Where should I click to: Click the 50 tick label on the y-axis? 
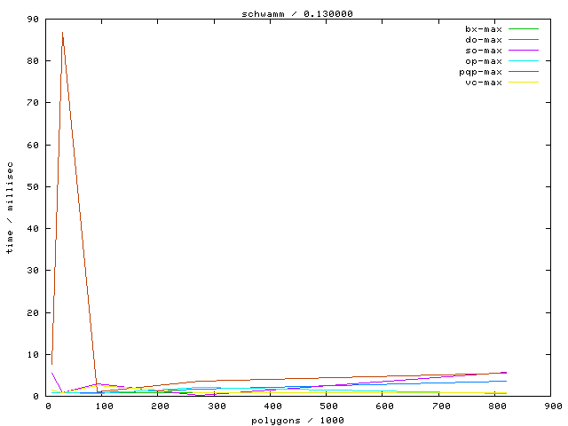pos(32,186)
